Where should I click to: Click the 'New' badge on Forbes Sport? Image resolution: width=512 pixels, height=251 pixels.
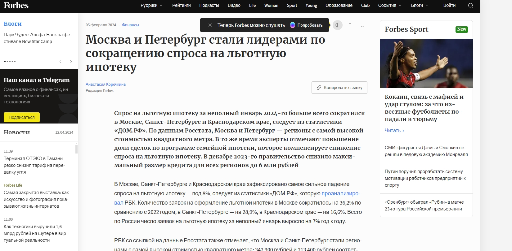[x=461, y=29]
